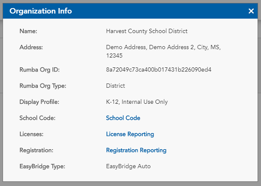Click the Address field label
Image resolution: width=261 pixels, height=186 pixels.
[31, 47]
